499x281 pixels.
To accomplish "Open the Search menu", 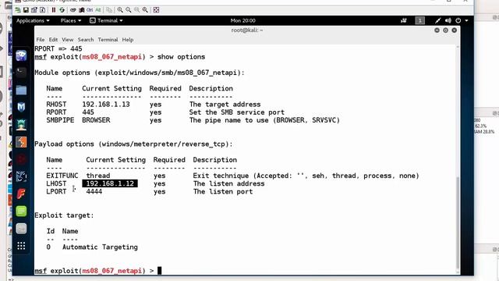I will point(86,40).
